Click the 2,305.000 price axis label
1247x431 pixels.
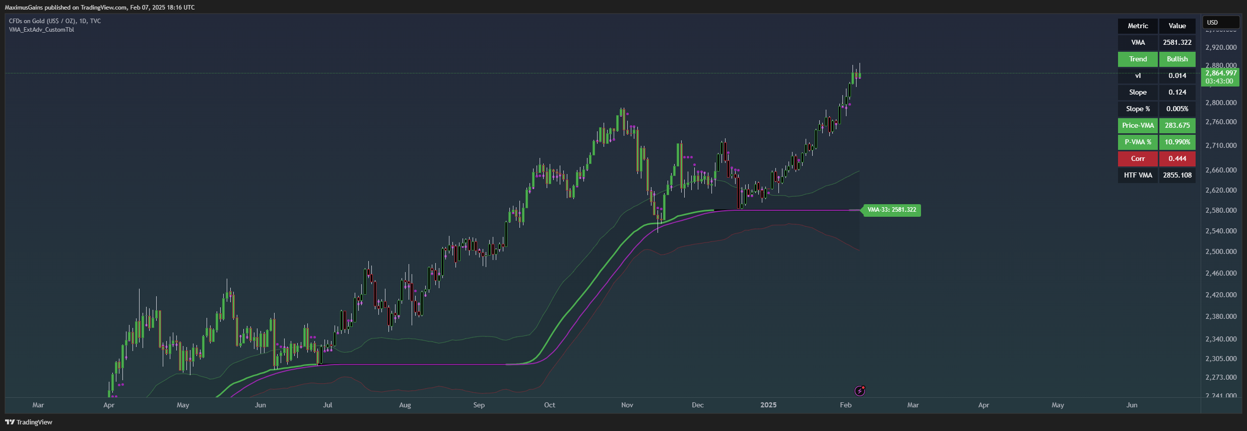(1221, 359)
